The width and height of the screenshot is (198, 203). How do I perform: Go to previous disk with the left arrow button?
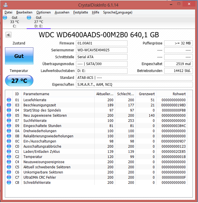coord(8,35)
